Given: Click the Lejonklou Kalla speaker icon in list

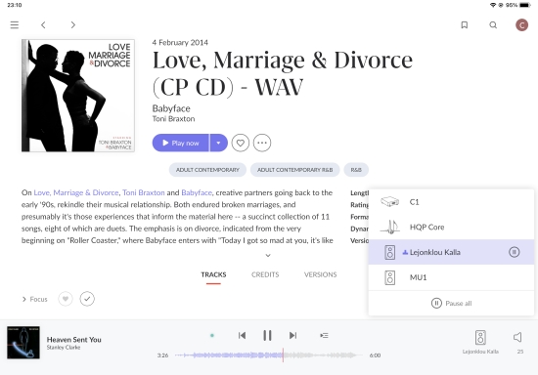Looking at the screenshot, I should [389, 252].
